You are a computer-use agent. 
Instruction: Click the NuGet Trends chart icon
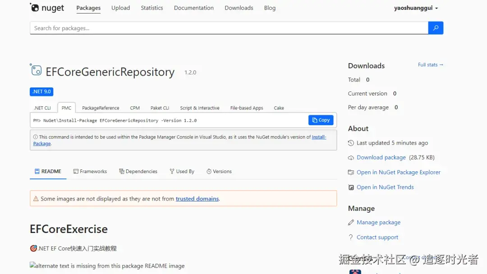tap(351, 187)
